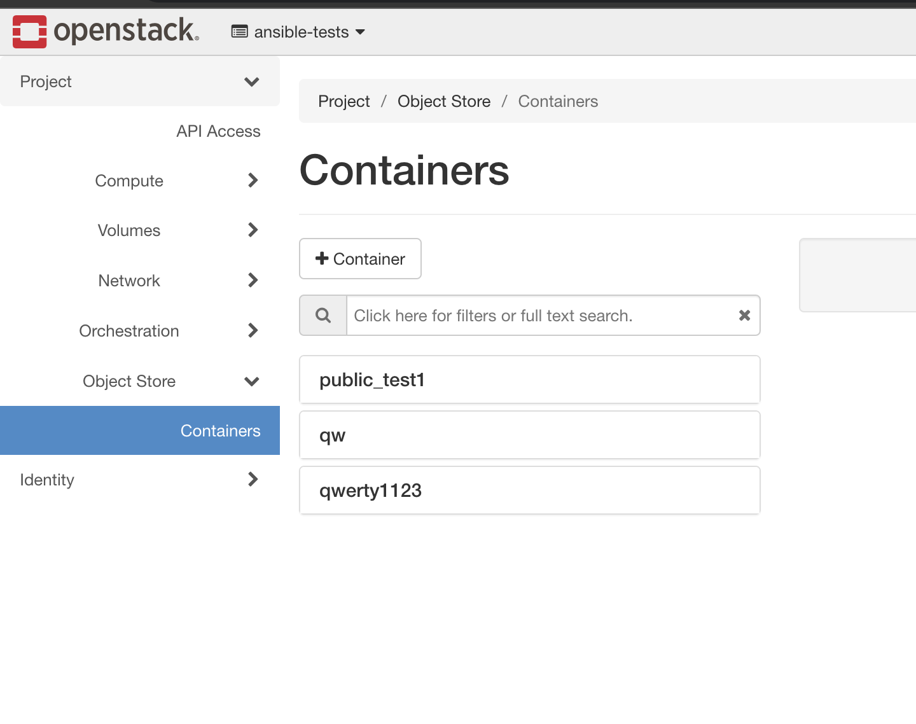Click the Project breadcrumb link
The height and width of the screenshot is (724, 916).
[x=343, y=101]
